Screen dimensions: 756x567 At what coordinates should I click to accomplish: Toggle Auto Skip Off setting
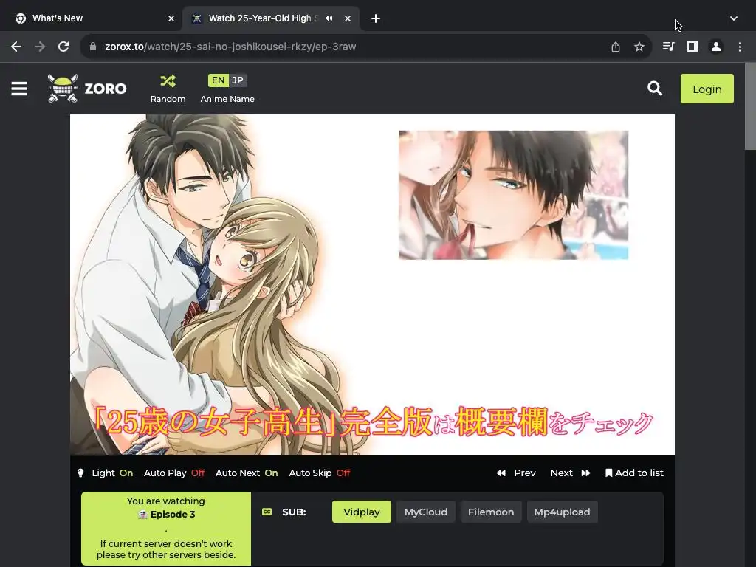point(319,473)
